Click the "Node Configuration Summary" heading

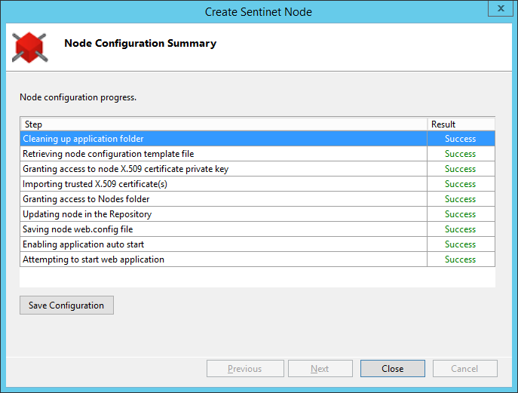[140, 43]
